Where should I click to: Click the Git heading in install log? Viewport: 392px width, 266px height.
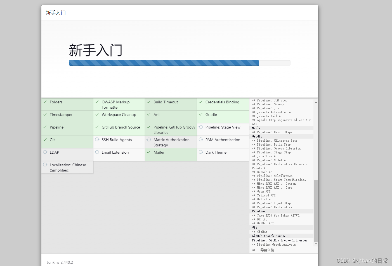point(254,227)
